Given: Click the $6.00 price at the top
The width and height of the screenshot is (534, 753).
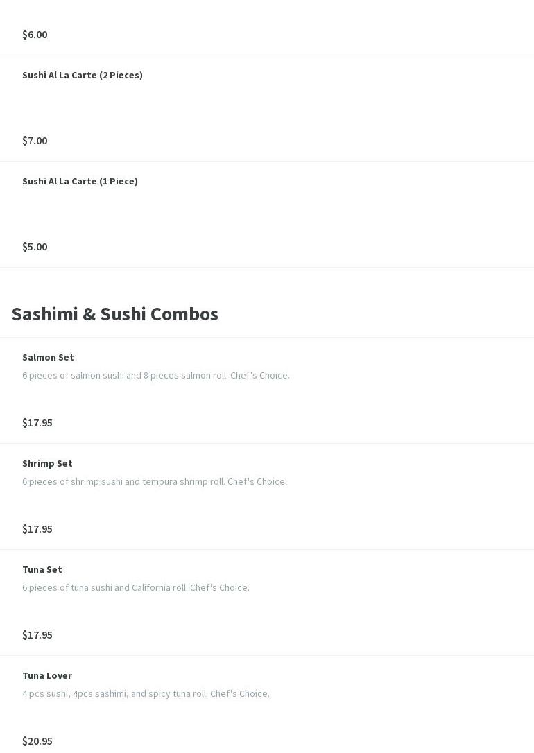Looking at the screenshot, I should point(35,34).
